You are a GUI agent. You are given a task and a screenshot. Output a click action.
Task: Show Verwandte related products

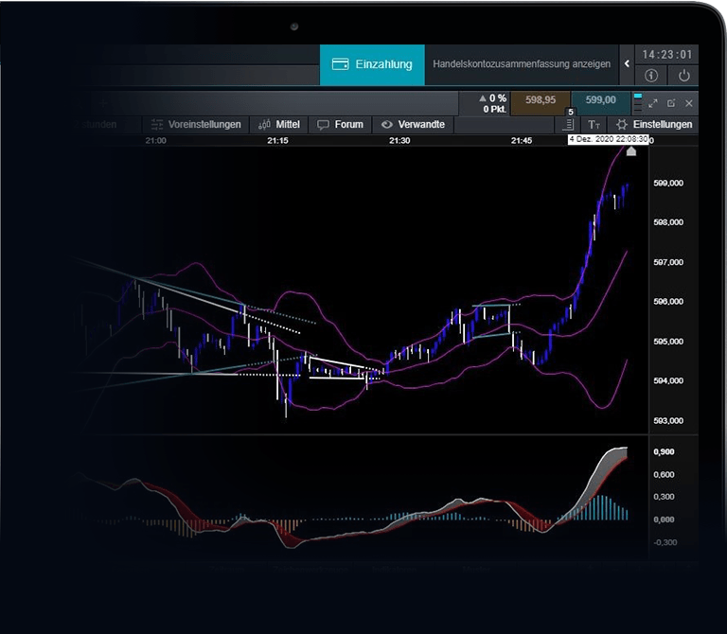click(413, 124)
